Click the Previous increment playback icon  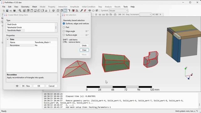123,14
